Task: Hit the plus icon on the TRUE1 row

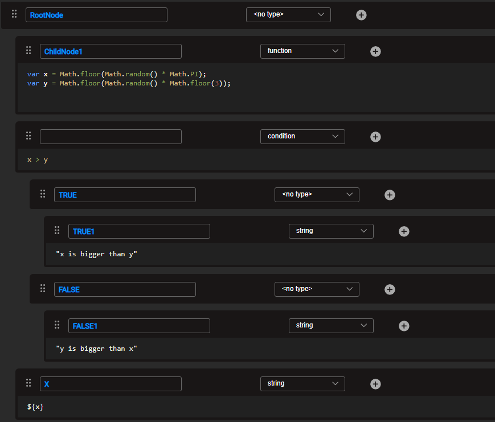Action: [x=404, y=231]
